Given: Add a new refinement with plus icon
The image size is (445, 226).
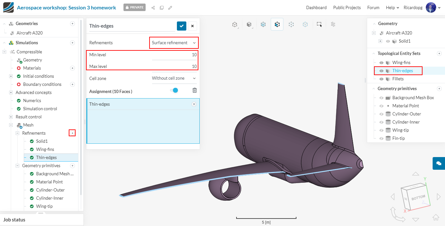Looking at the screenshot, I should pyautogui.click(x=72, y=133).
